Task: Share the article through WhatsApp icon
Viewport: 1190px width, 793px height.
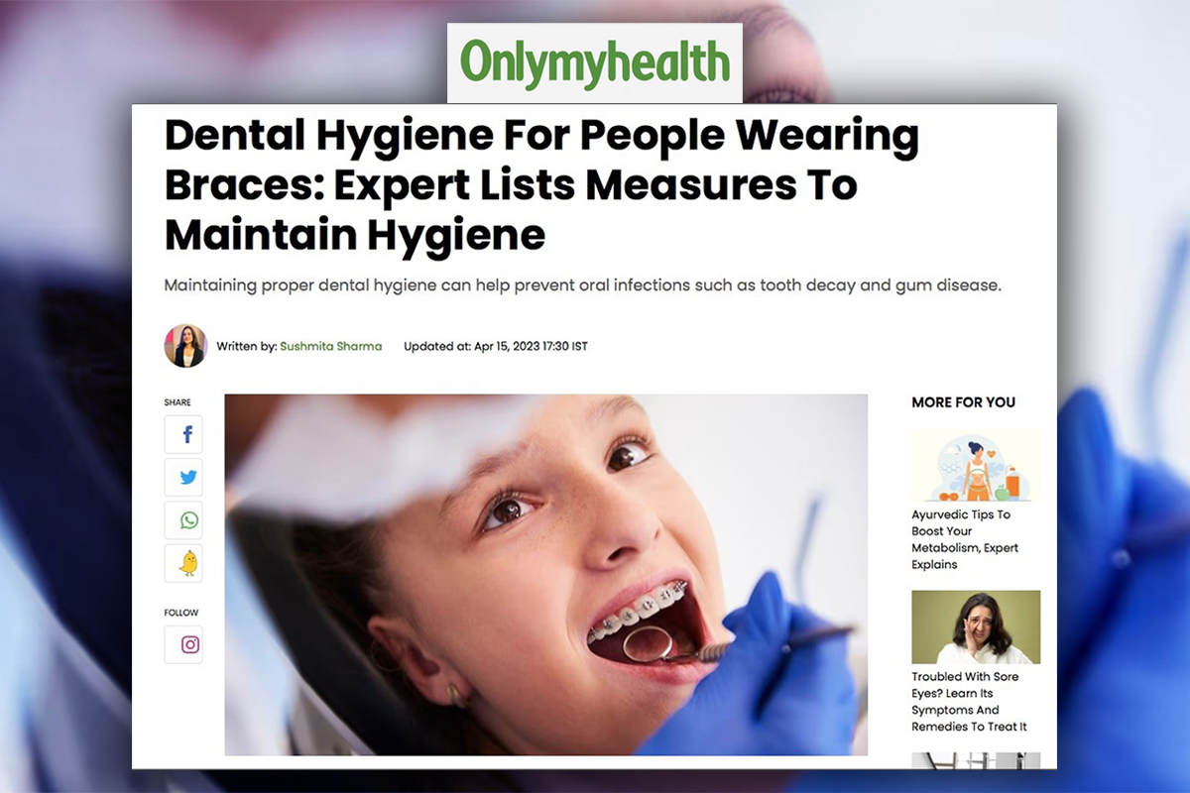Action: (183, 520)
